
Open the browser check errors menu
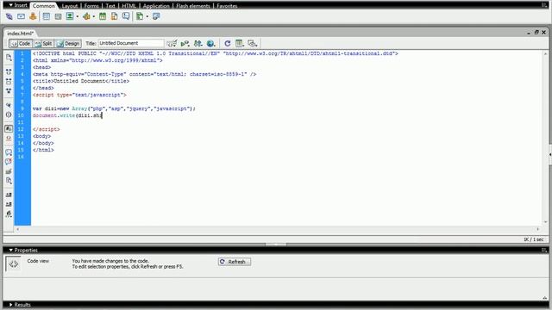coord(172,44)
